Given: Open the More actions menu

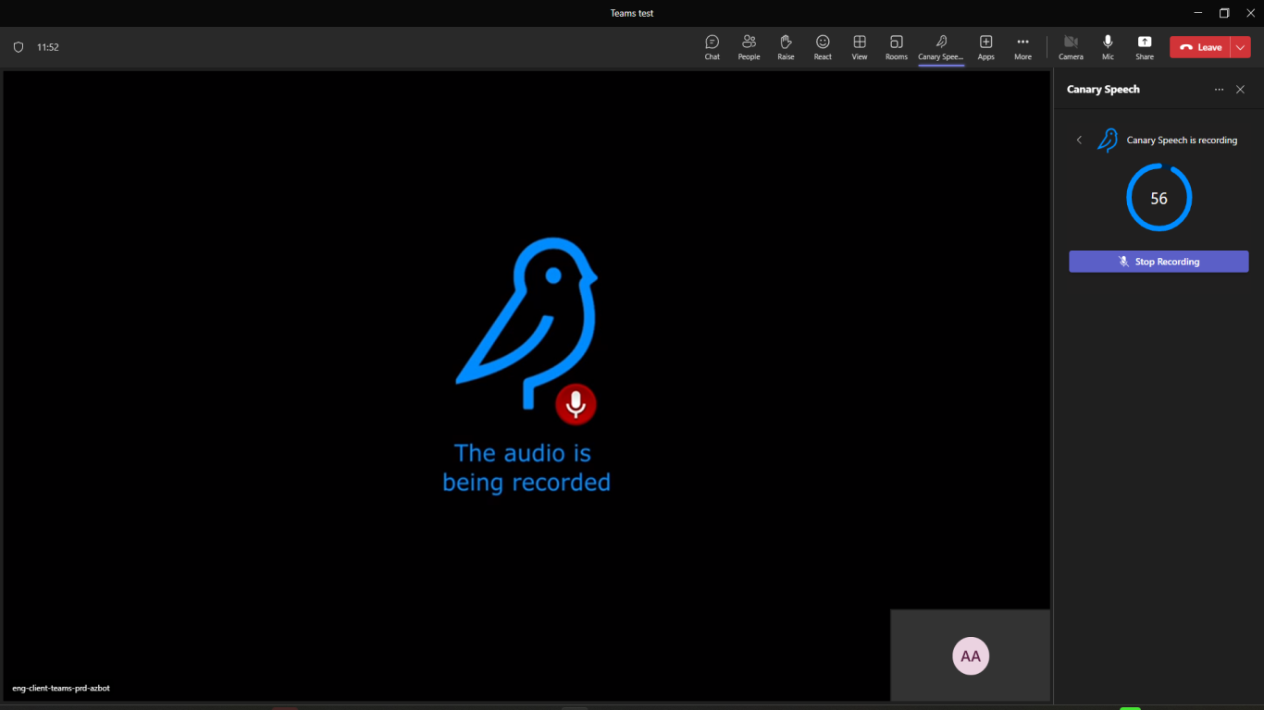Looking at the screenshot, I should pos(1022,47).
